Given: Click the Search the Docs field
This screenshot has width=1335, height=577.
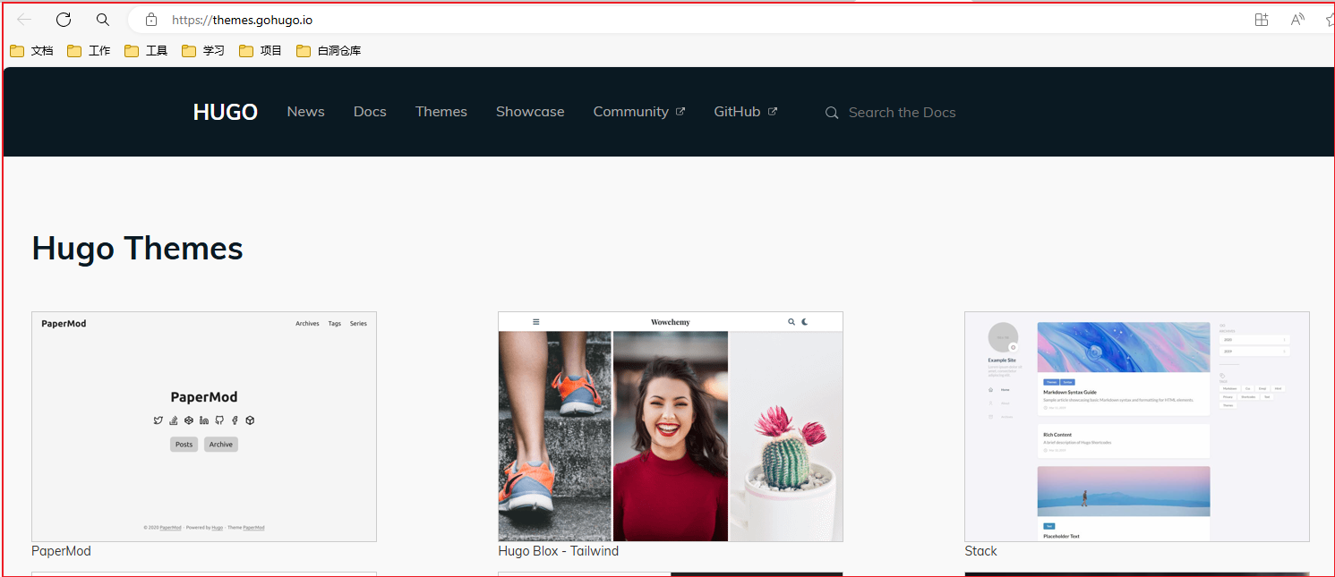Looking at the screenshot, I should pyautogui.click(x=902, y=113).
